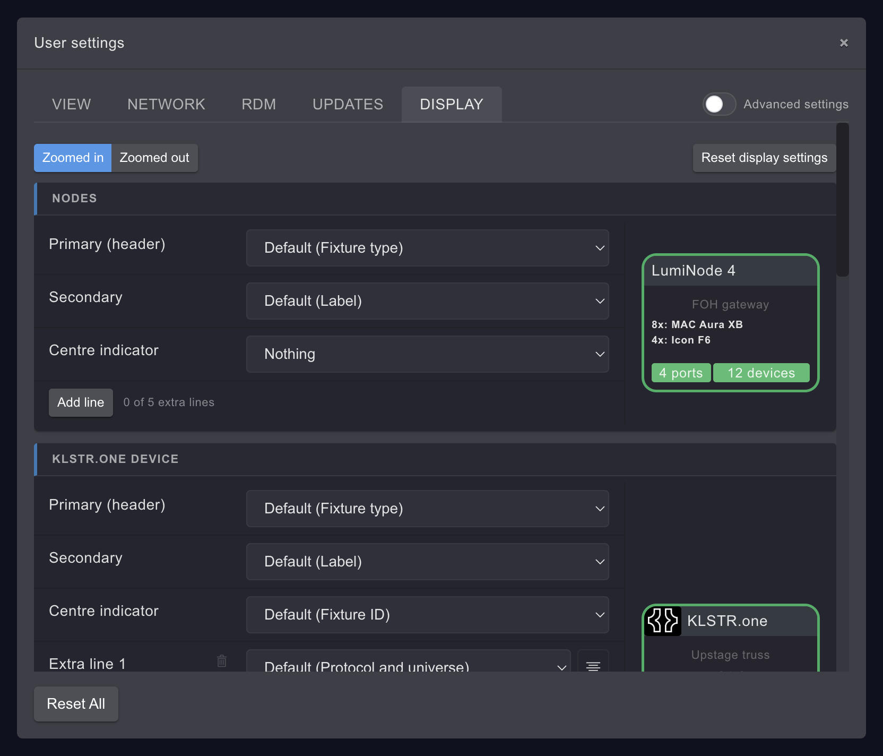Switch to the UPDATES tab

click(x=348, y=104)
